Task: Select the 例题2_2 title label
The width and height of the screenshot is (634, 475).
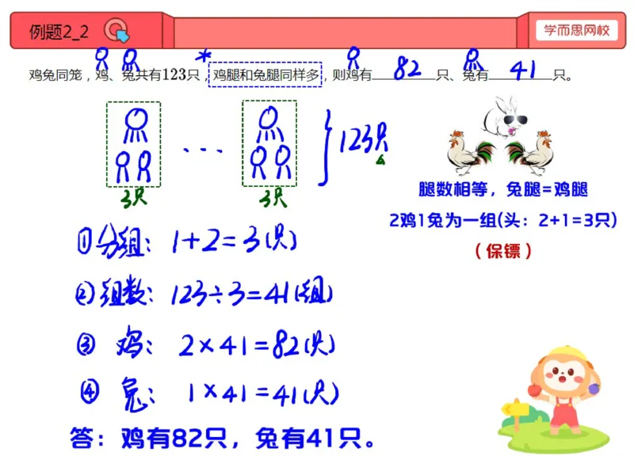Action: [x=59, y=32]
